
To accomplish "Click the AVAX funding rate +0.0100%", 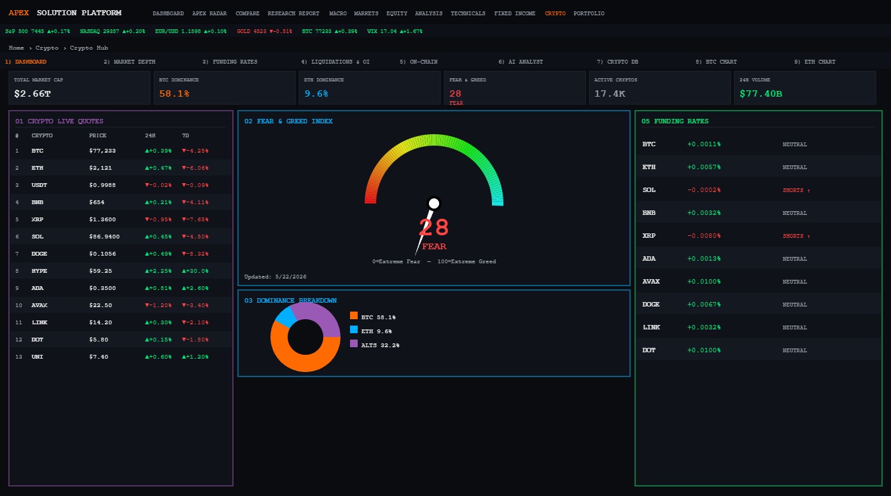I will tap(704, 282).
